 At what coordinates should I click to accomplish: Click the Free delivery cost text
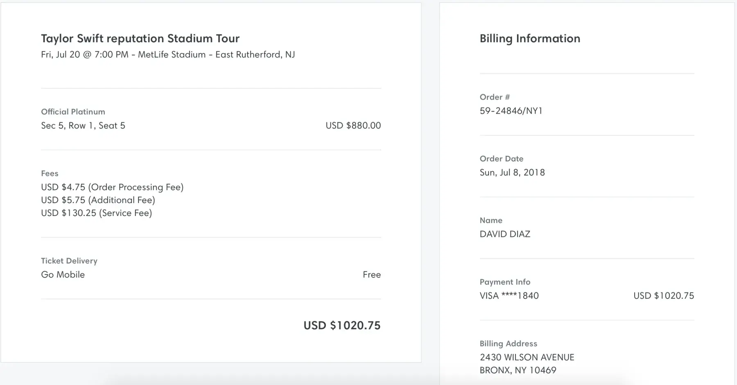point(371,275)
